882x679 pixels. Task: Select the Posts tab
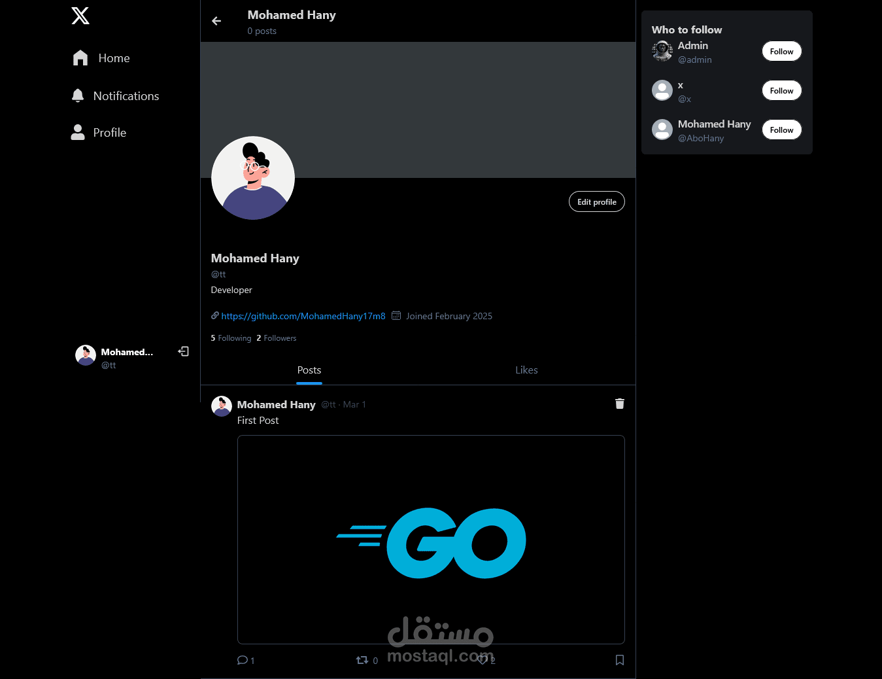pos(309,370)
